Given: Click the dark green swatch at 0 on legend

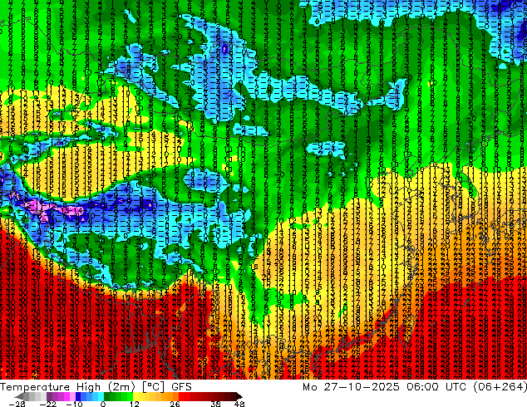Looking at the screenshot, I should pos(107,396).
